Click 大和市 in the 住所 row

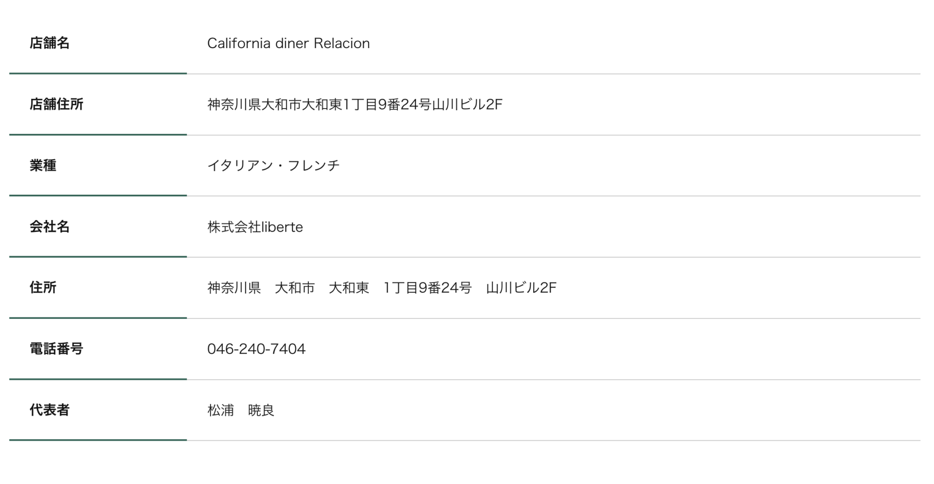295,288
